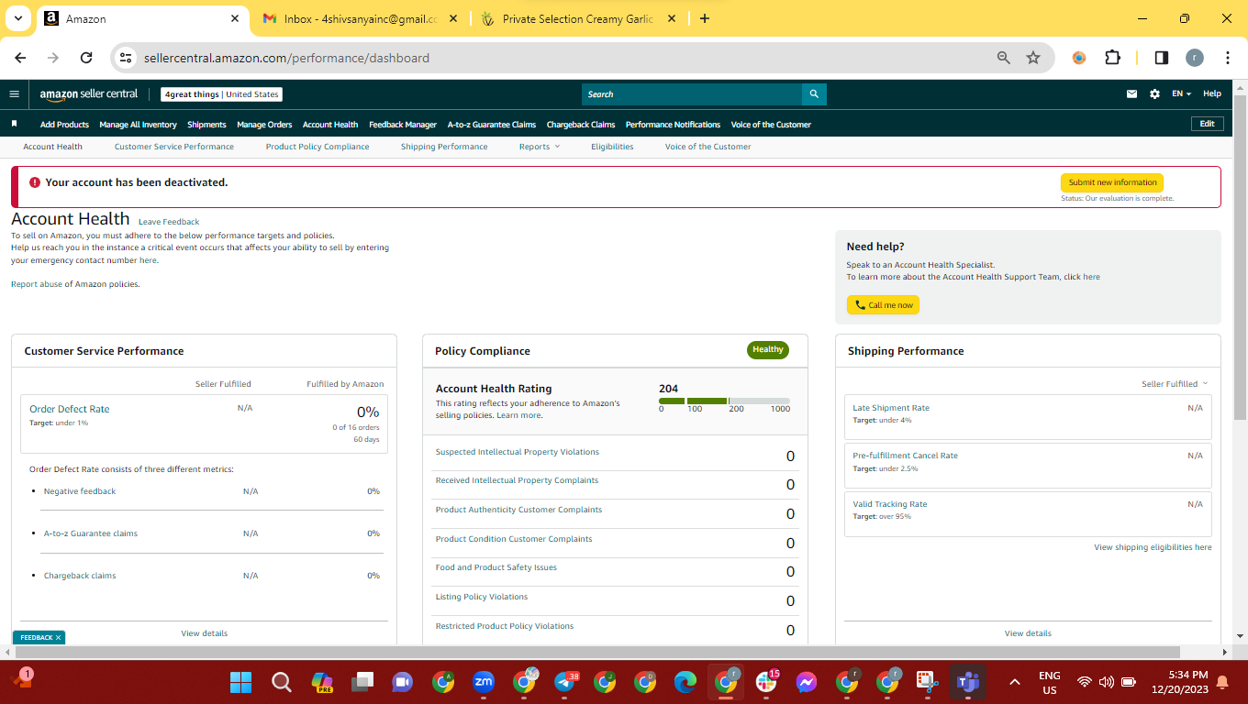The width and height of the screenshot is (1248, 704).
Task: Open Feedback Manager
Action: [403, 125]
